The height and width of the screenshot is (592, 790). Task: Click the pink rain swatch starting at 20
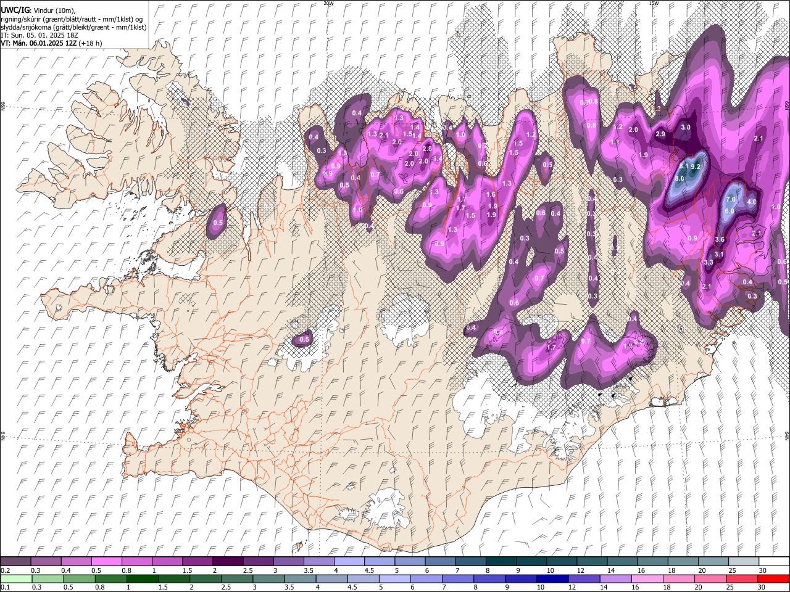coord(709,578)
